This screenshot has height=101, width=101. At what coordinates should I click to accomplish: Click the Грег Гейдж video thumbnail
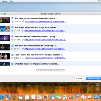pos(5,56)
